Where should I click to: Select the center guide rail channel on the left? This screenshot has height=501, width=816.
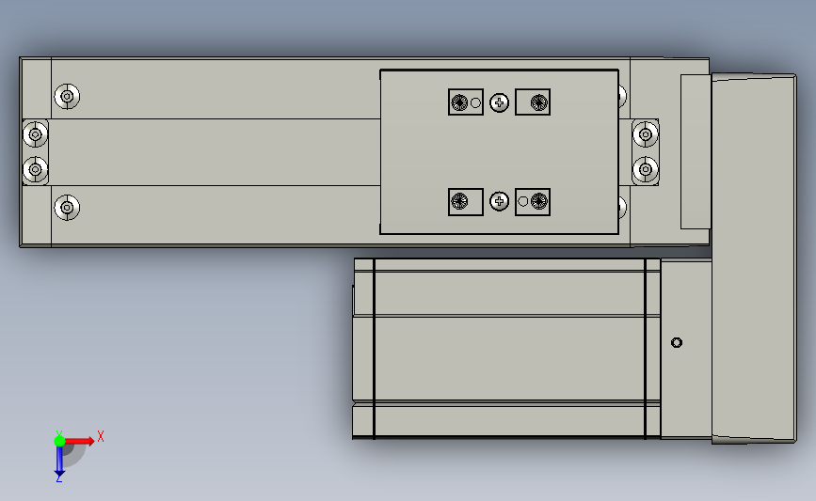tap(215, 151)
